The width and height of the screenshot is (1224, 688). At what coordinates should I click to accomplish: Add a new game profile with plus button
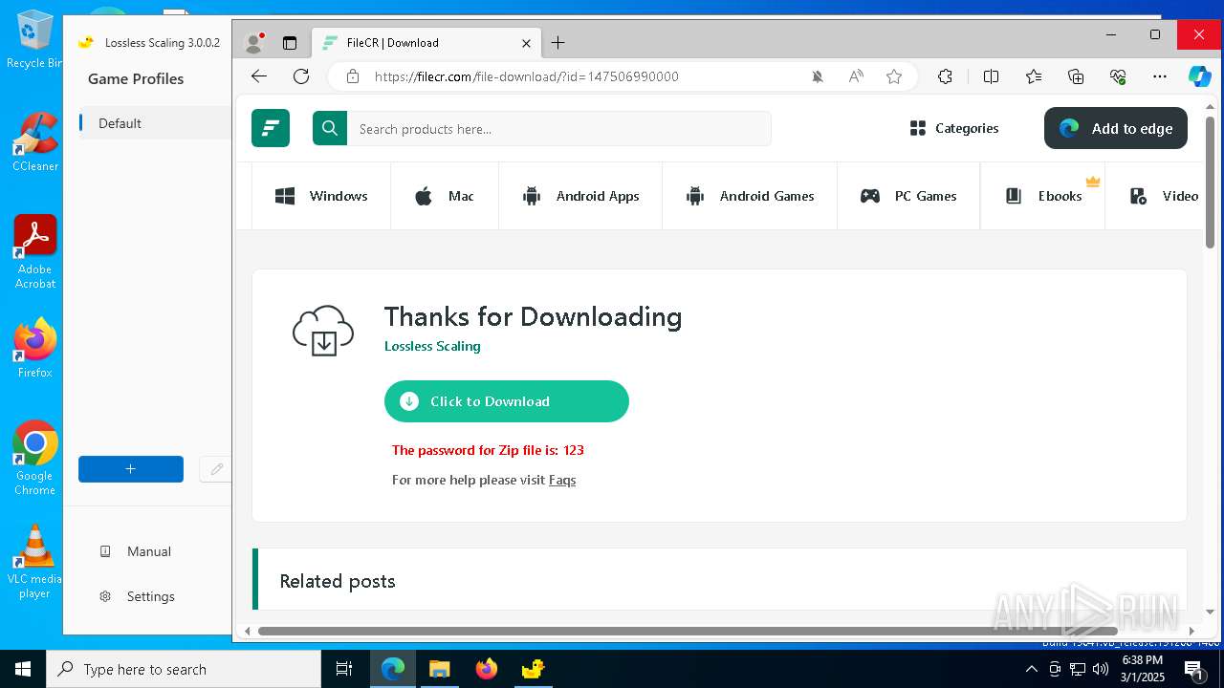(131, 469)
